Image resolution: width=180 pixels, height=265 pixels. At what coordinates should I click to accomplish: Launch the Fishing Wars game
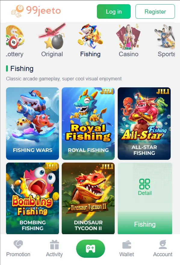tap(33, 124)
